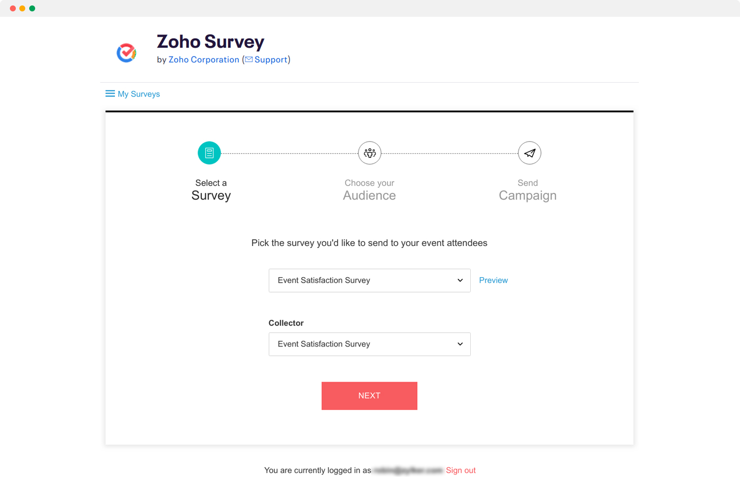
Task: Open the survey selection dropdown
Action: tap(369, 280)
